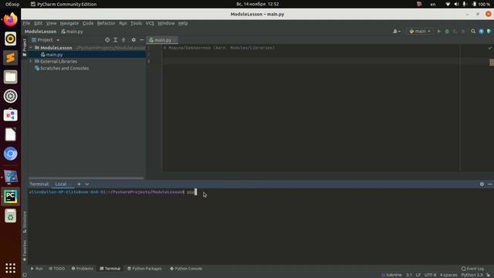
Task: Select main.py in the project tree
Action: 54,55
